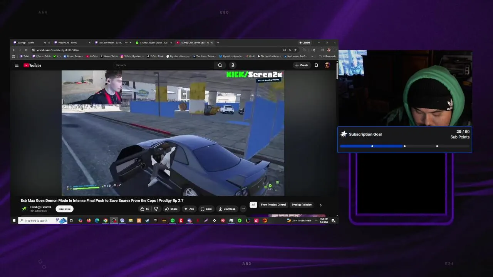The width and height of the screenshot is (493, 277).
Task: Start voice search with the microphone icon
Action: click(233, 65)
